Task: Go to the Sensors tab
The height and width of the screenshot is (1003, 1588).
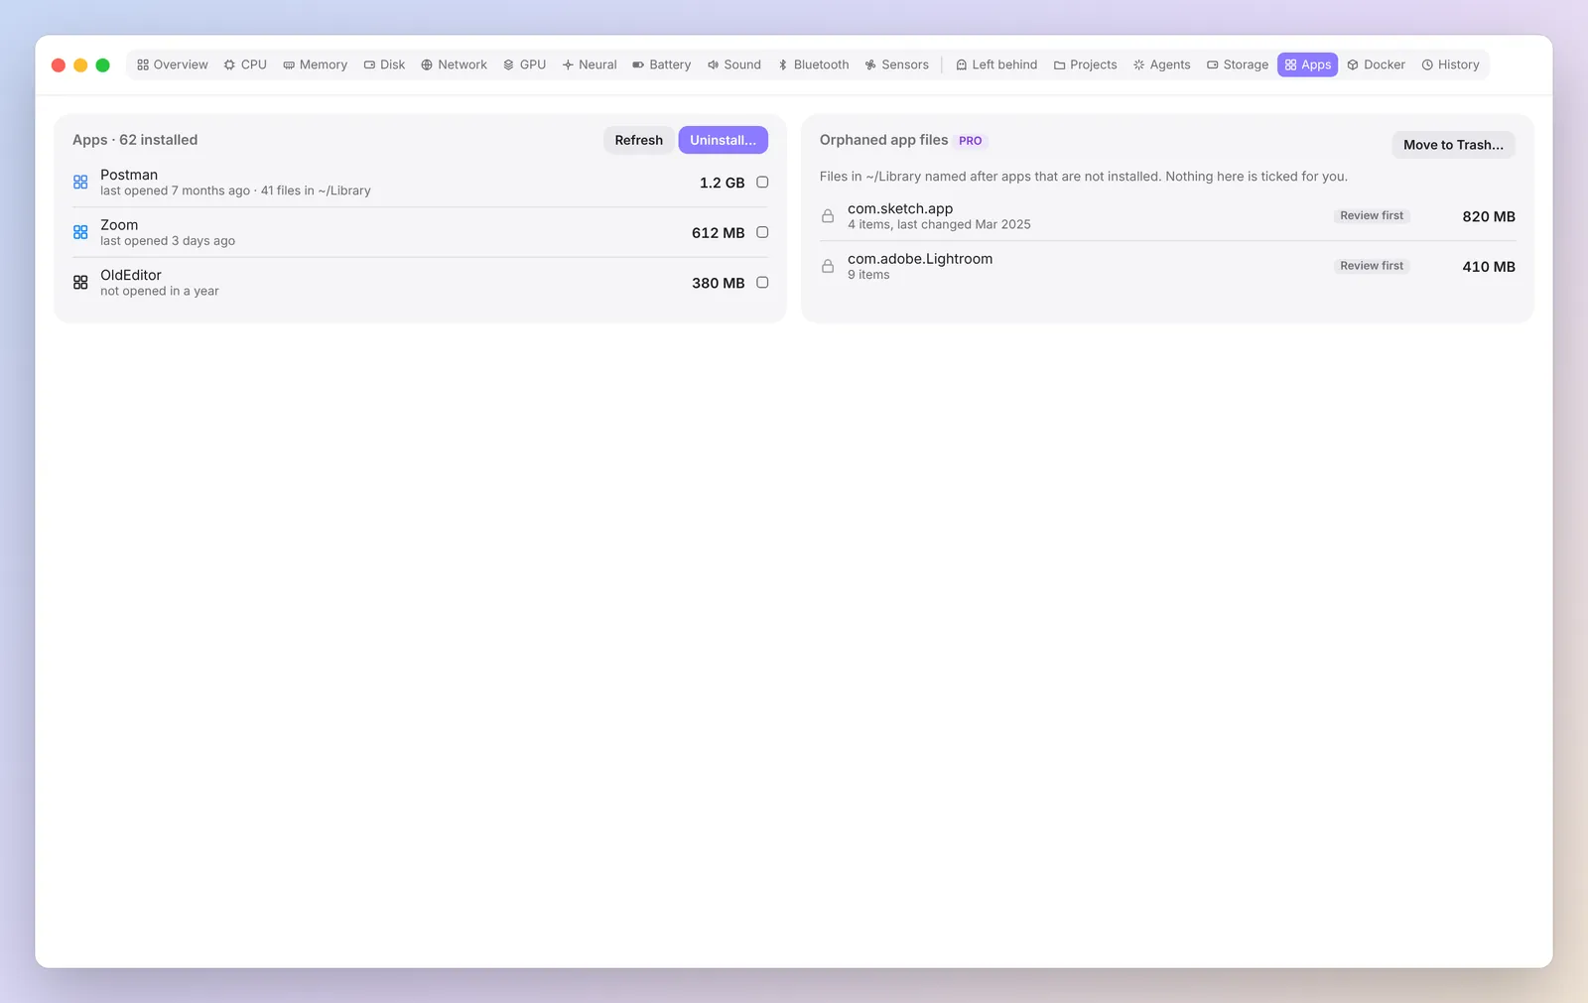Action: [x=897, y=64]
